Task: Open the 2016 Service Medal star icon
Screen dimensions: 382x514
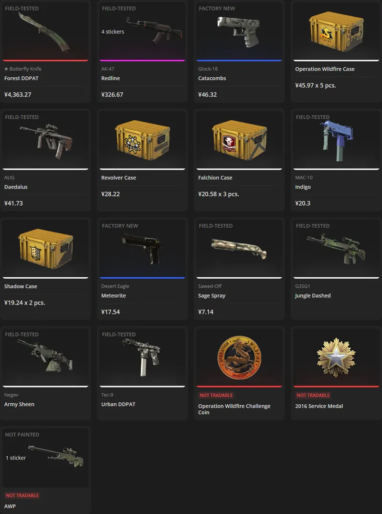Action: click(x=336, y=357)
